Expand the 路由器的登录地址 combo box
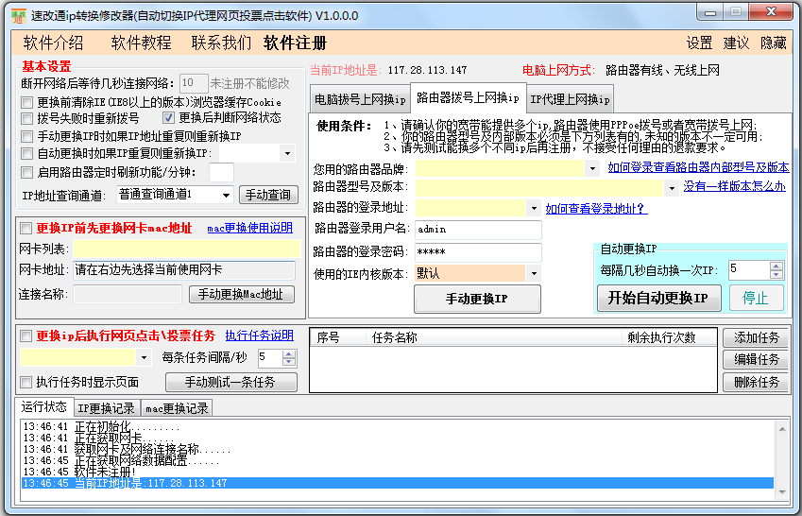The image size is (802, 516). click(x=535, y=209)
